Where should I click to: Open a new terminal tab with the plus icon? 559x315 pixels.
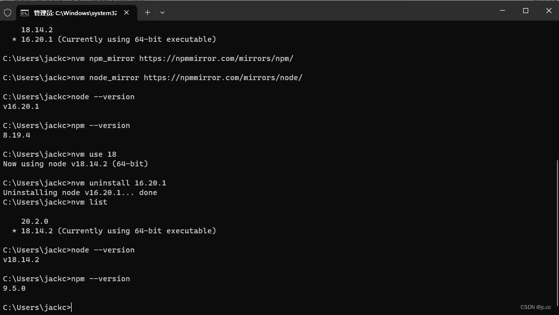pos(147,12)
